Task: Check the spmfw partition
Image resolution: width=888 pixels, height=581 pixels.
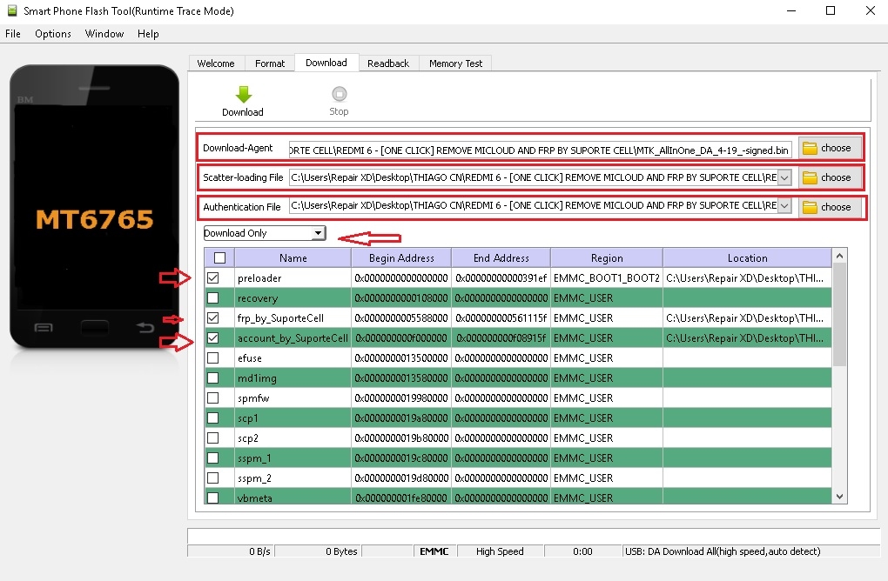Action: (x=213, y=397)
